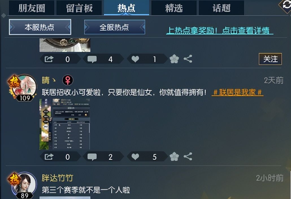Open 上热点拿奖励 details link
The width and height of the screenshot is (291, 199).
point(220,30)
